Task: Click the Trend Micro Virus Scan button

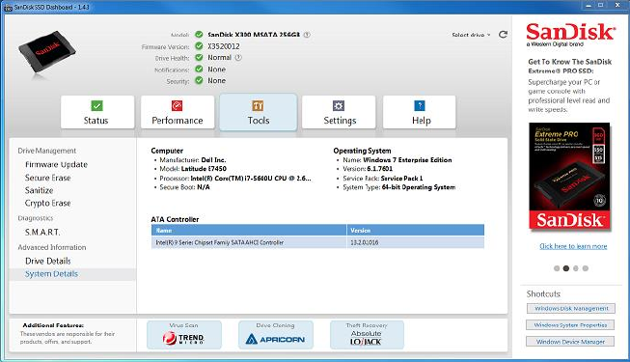Action: 184,335
